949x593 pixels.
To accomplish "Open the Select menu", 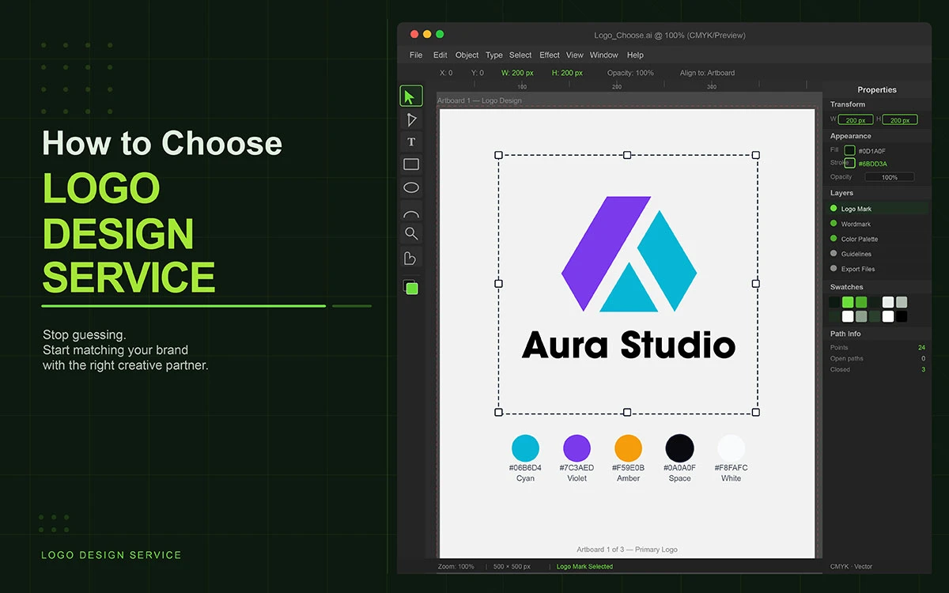I will point(520,55).
